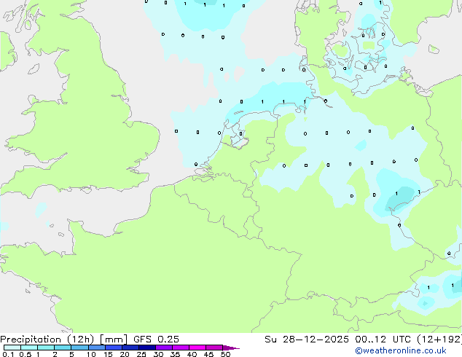Pick the 0.5–1 mm legend swatch
This screenshot has height=357, width=462.
pyautogui.click(x=29, y=348)
